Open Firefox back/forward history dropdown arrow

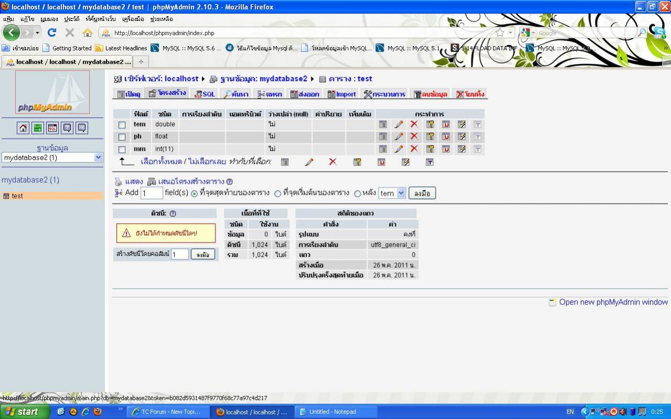tap(38, 33)
